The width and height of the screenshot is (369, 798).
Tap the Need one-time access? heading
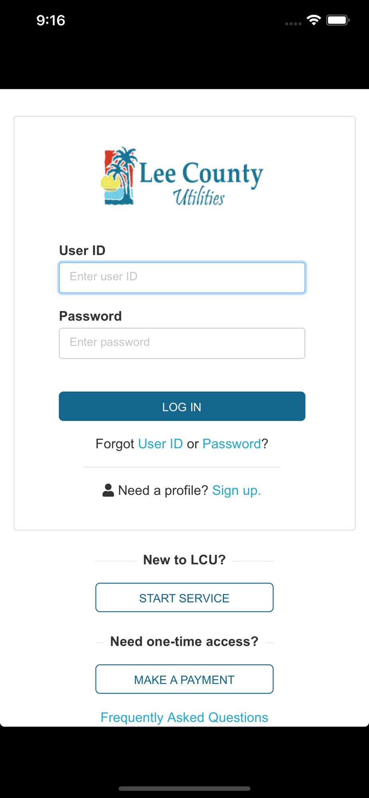tap(184, 642)
